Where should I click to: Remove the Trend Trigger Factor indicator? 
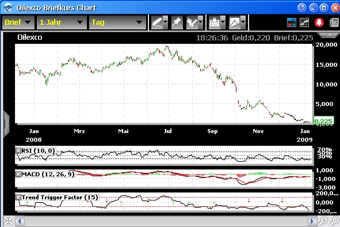(x=18, y=197)
